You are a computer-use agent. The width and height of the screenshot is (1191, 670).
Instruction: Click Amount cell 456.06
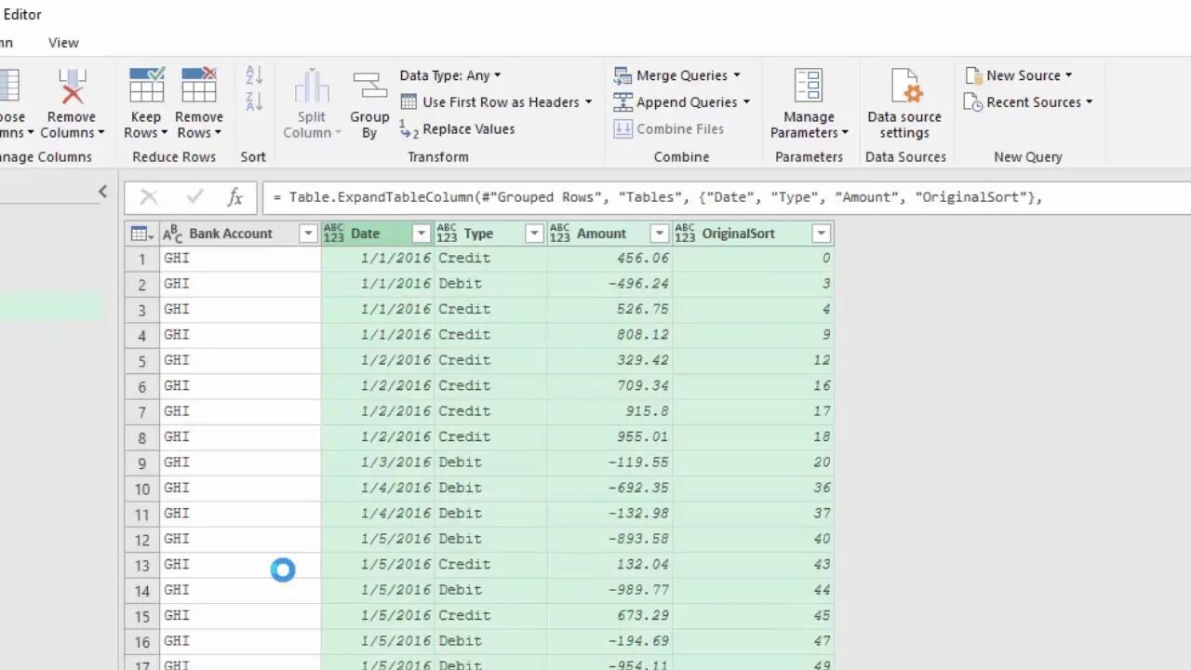[610, 259]
